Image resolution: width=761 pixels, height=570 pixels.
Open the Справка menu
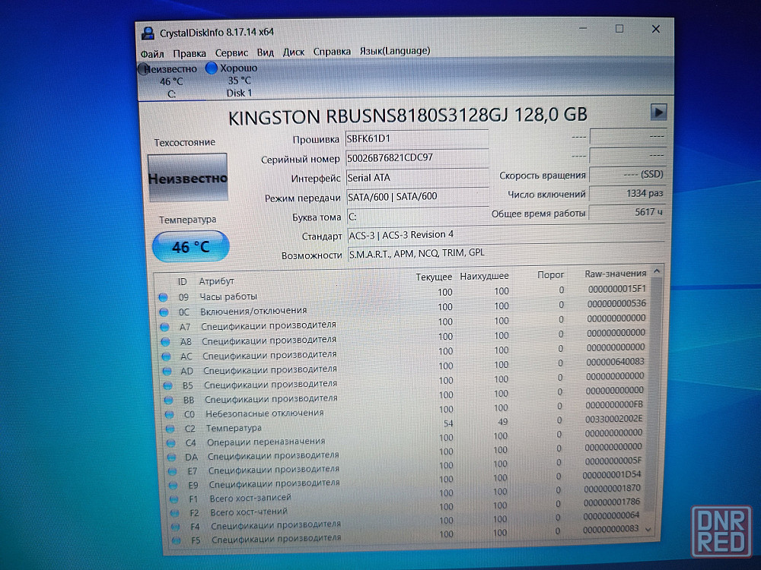(332, 52)
